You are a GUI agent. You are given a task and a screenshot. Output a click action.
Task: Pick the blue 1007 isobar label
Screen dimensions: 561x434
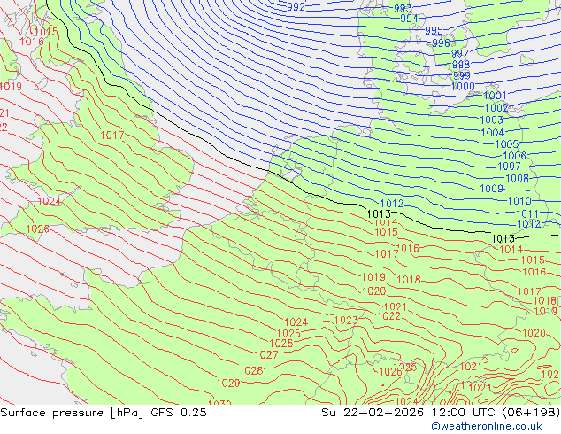(x=509, y=167)
